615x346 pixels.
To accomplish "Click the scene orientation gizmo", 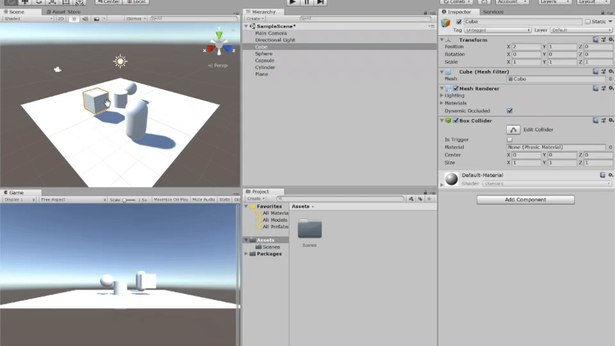I will 220,46.
